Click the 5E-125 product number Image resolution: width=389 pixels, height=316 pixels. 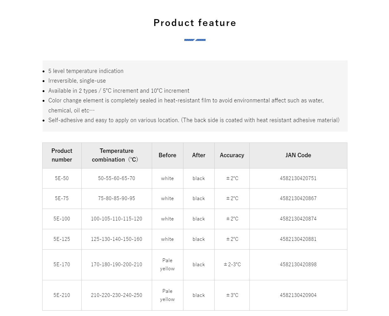pyautogui.click(x=62, y=239)
